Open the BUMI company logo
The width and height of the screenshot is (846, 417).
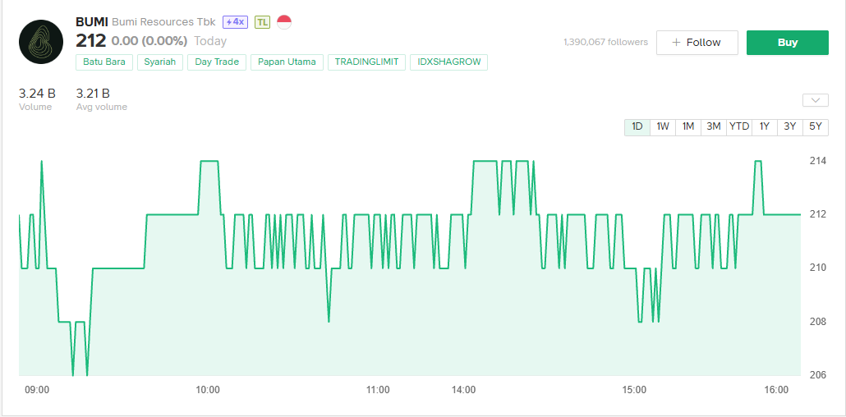41,42
